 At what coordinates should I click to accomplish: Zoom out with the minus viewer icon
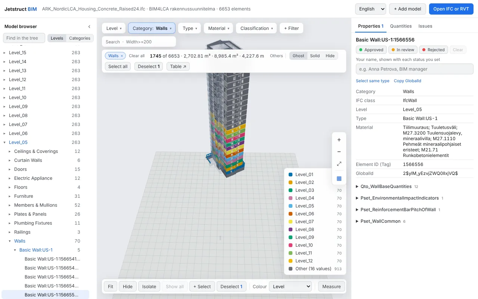[x=339, y=152]
